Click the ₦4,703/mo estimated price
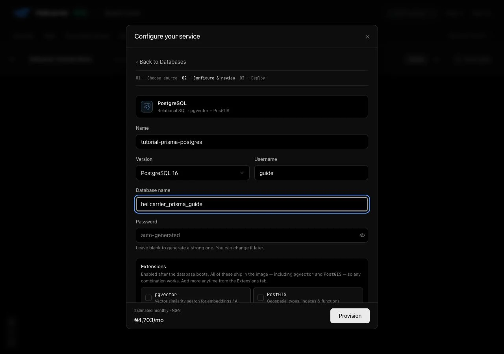Image resolution: width=504 pixels, height=354 pixels. [x=149, y=320]
